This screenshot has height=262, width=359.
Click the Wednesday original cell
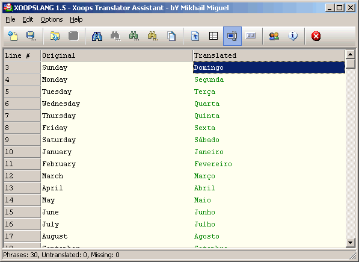point(117,104)
